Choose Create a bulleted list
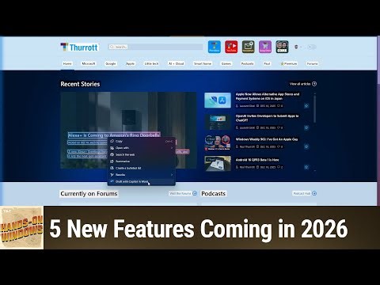Screen dimensions: 380x285 (x=142, y=168)
